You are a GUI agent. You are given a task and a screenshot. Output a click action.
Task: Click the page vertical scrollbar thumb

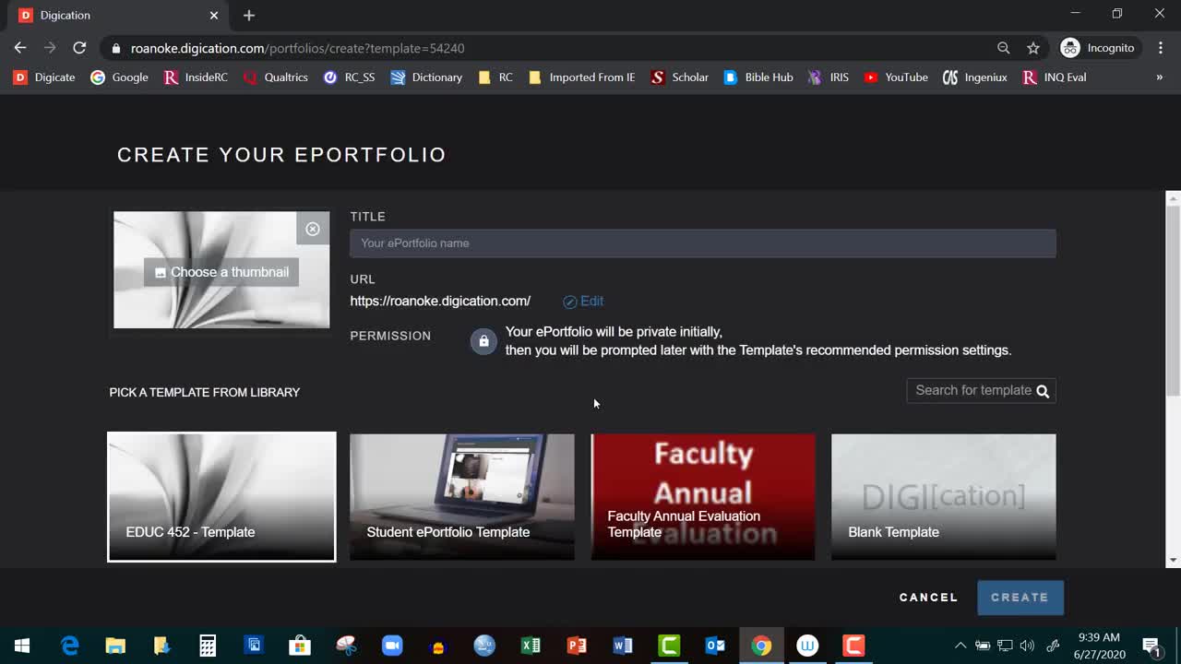tap(1174, 302)
